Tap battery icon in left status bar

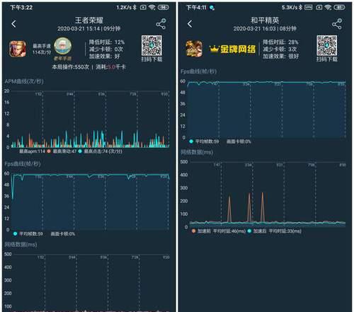[163, 7]
